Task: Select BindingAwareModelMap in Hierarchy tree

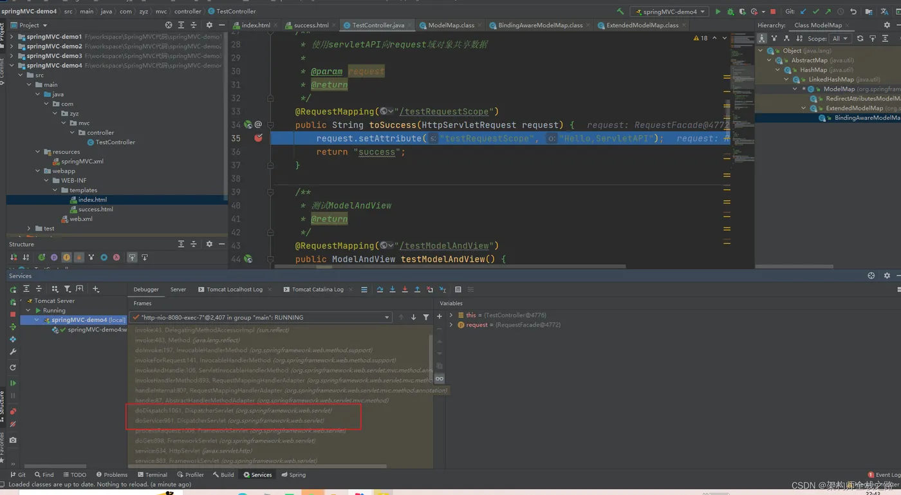Action: pos(866,118)
